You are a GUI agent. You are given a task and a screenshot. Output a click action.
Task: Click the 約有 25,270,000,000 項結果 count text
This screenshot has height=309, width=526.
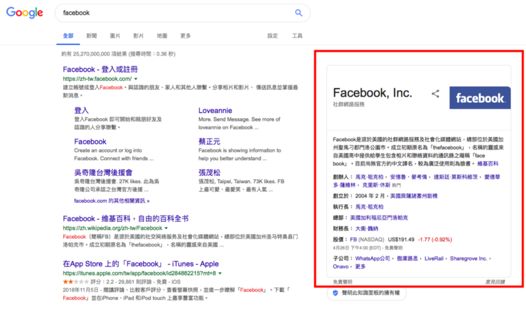(x=95, y=54)
